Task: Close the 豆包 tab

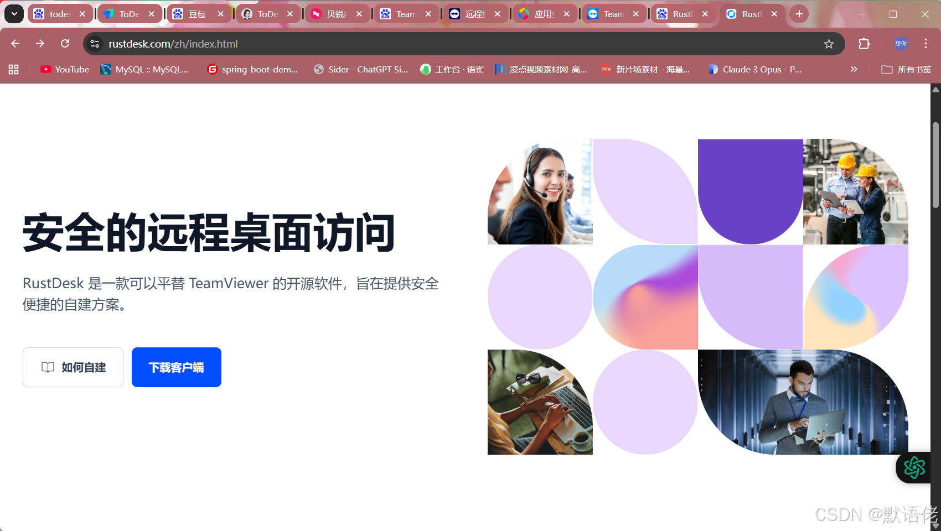Action: pos(221,14)
